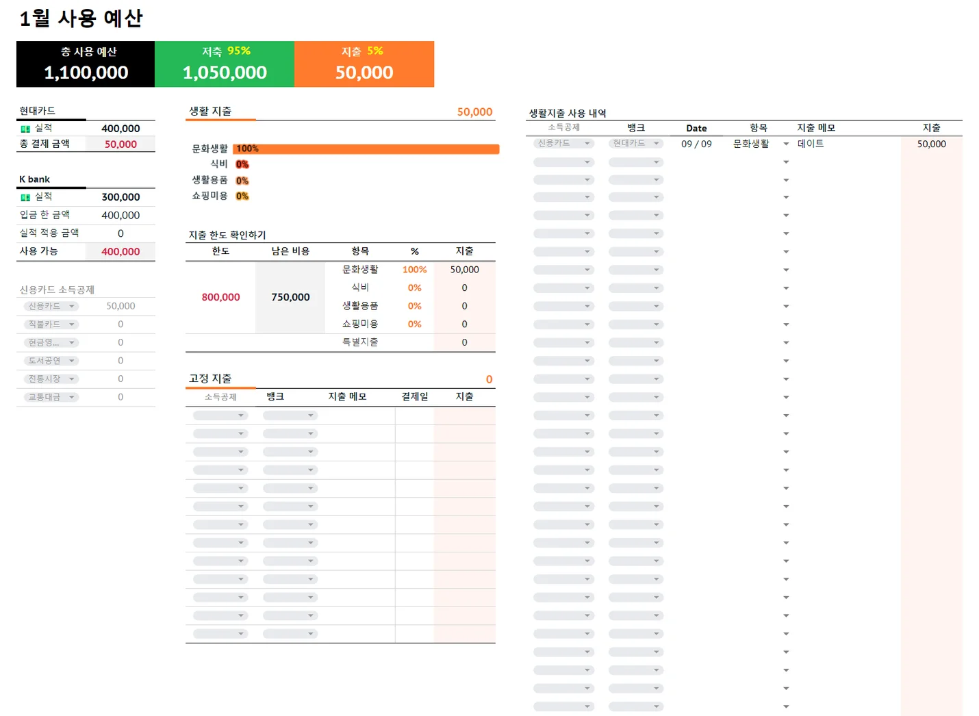
Task: Click the 결제일 column header
Action: point(415,397)
